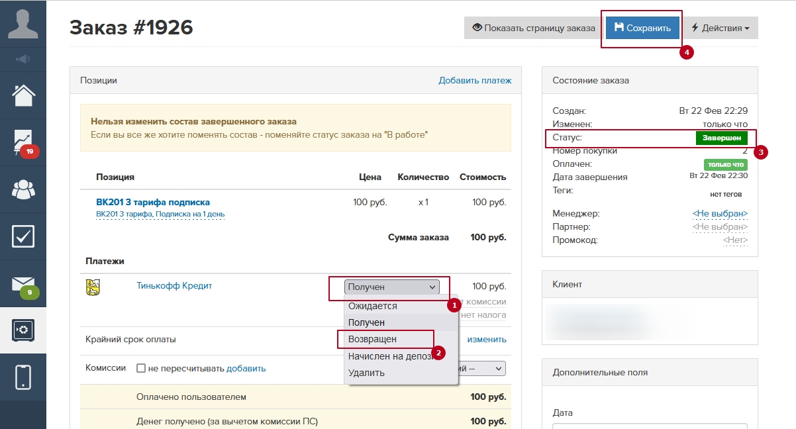Expand the payment status dropdown 'Получен'

(x=391, y=287)
